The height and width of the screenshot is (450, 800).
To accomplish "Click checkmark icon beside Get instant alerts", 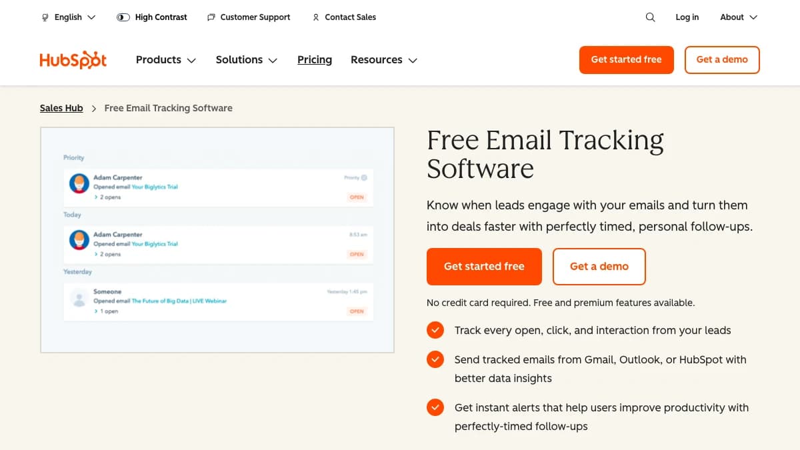I will click(x=435, y=407).
